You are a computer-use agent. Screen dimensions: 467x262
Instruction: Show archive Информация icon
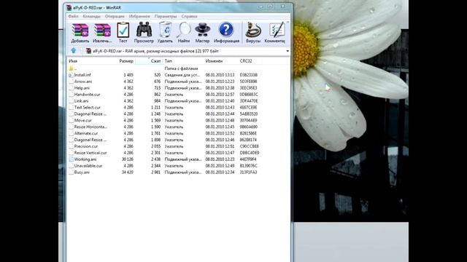(x=226, y=30)
